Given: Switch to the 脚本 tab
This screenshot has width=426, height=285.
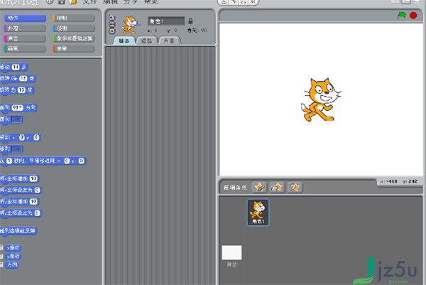Looking at the screenshot, I should point(124,41).
